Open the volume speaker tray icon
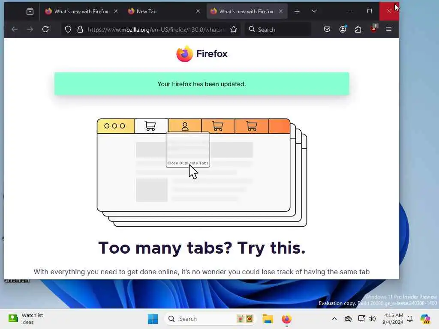 372,319
